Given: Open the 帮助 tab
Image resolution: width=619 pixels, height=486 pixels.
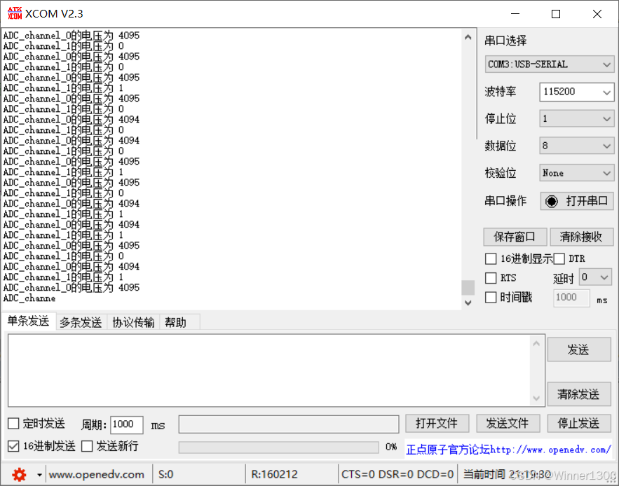Looking at the screenshot, I should (177, 321).
